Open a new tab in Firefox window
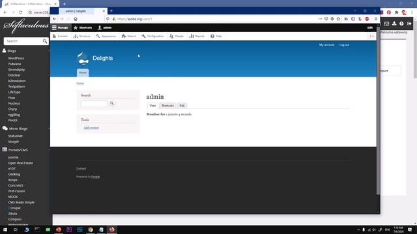Image resolution: width=417 pixels, height=234 pixels. click(111, 11)
